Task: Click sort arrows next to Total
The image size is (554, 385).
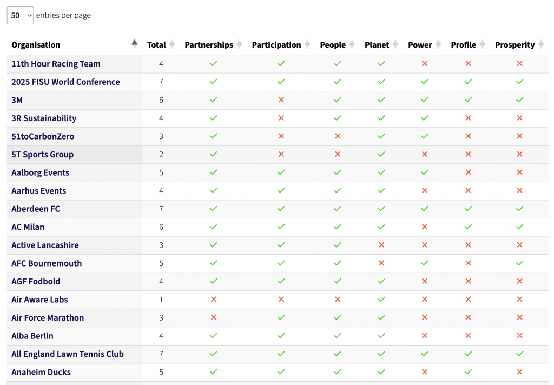Action: (172, 44)
